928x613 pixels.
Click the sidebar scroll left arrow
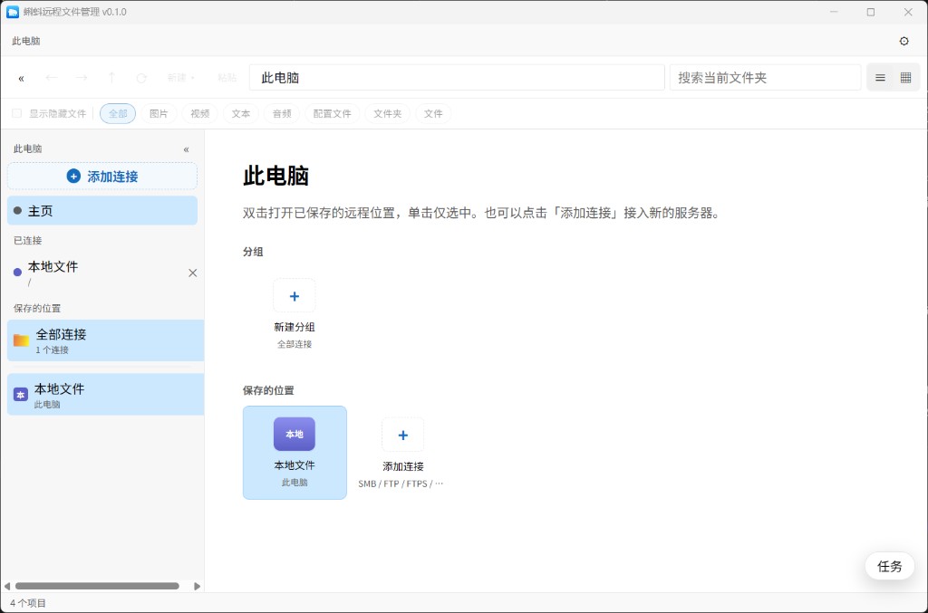pyautogui.click(x=7, y=587)
